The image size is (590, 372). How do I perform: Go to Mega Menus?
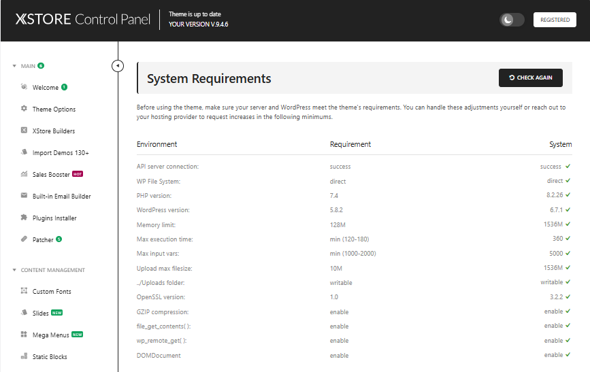(51, 335)
